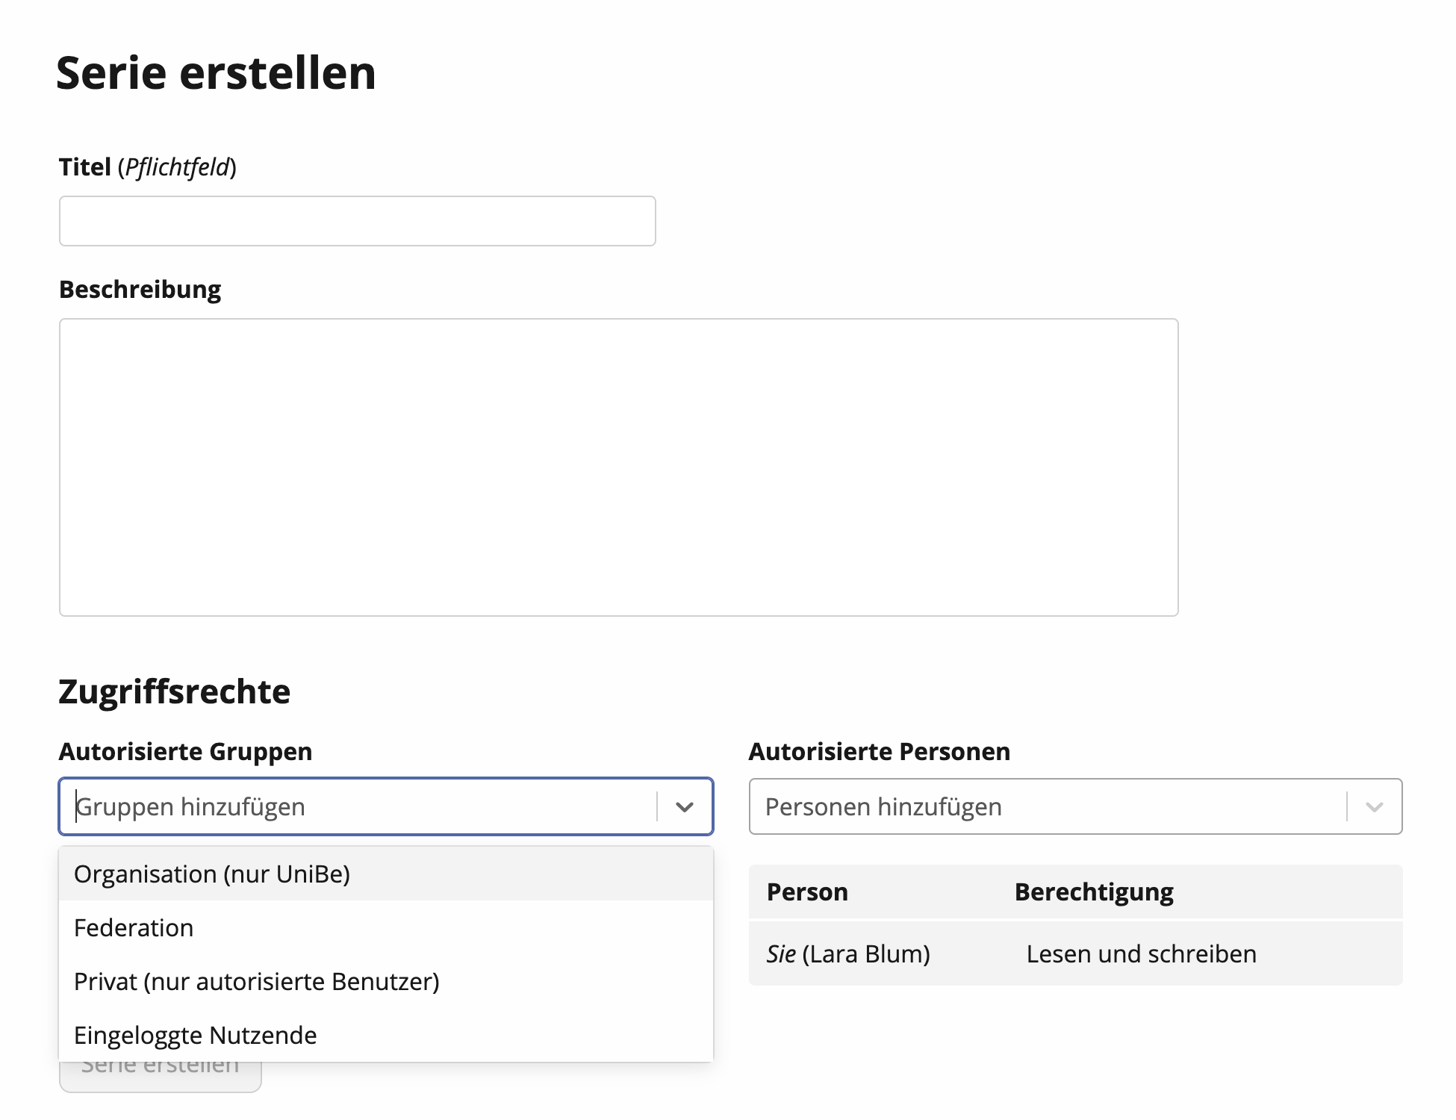Select Privat (nur autorisierte Benutzer)
1456x1120 pixels.
pos(257,981)
